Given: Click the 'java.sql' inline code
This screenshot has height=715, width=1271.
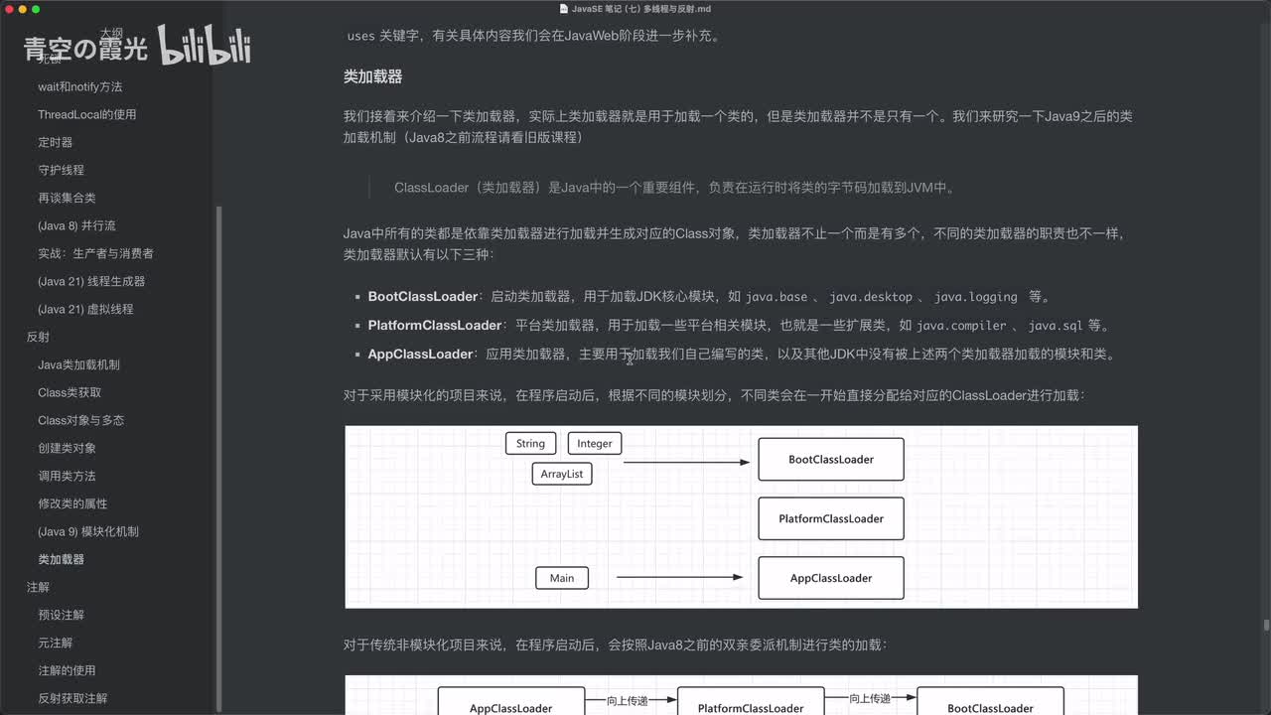Looking at the screenshot, I should coord(1056,325).
